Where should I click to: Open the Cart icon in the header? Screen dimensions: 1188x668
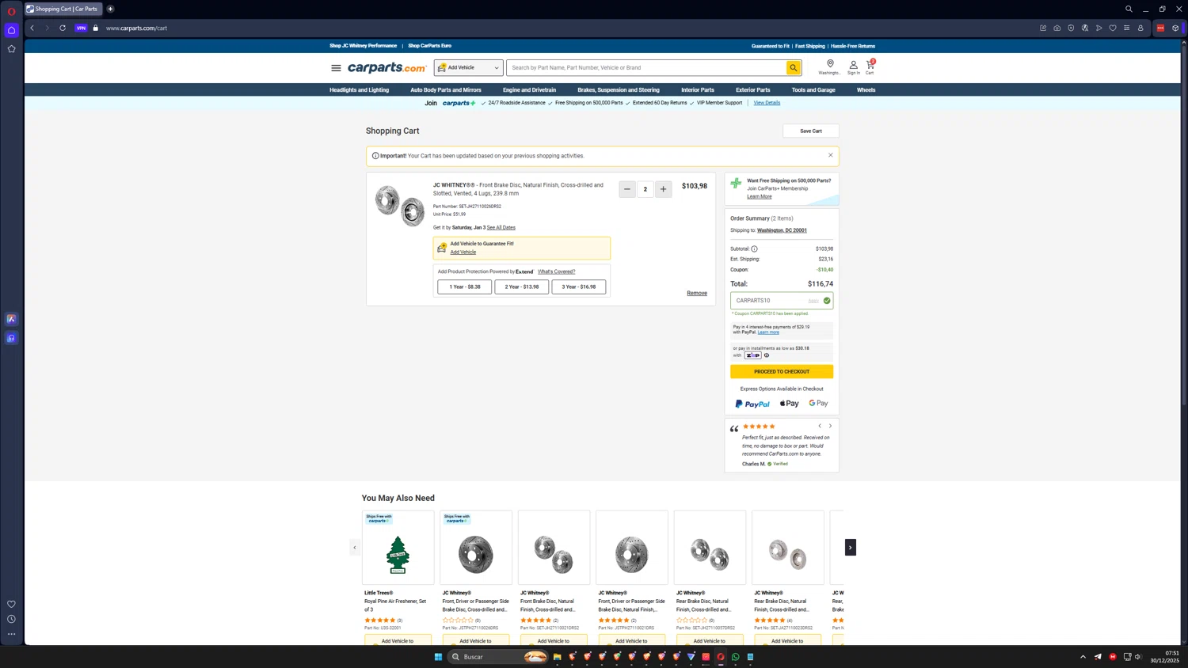[x=870, y=67]
